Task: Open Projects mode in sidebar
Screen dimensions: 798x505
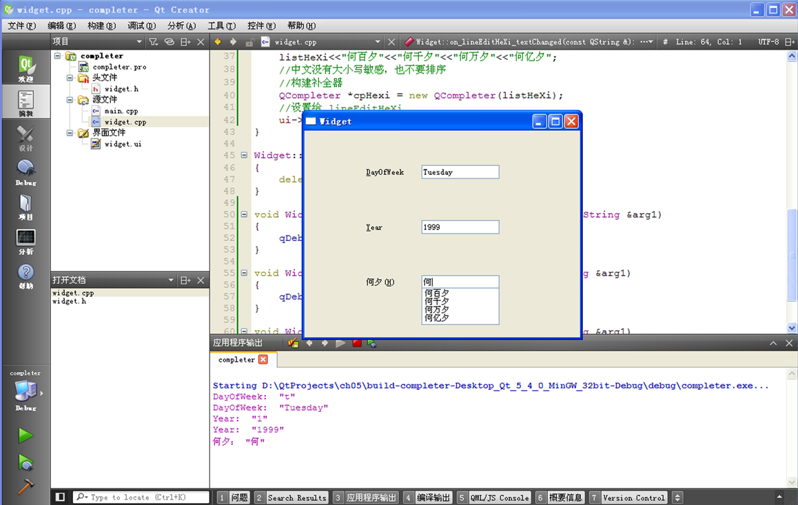Action: 25,207
